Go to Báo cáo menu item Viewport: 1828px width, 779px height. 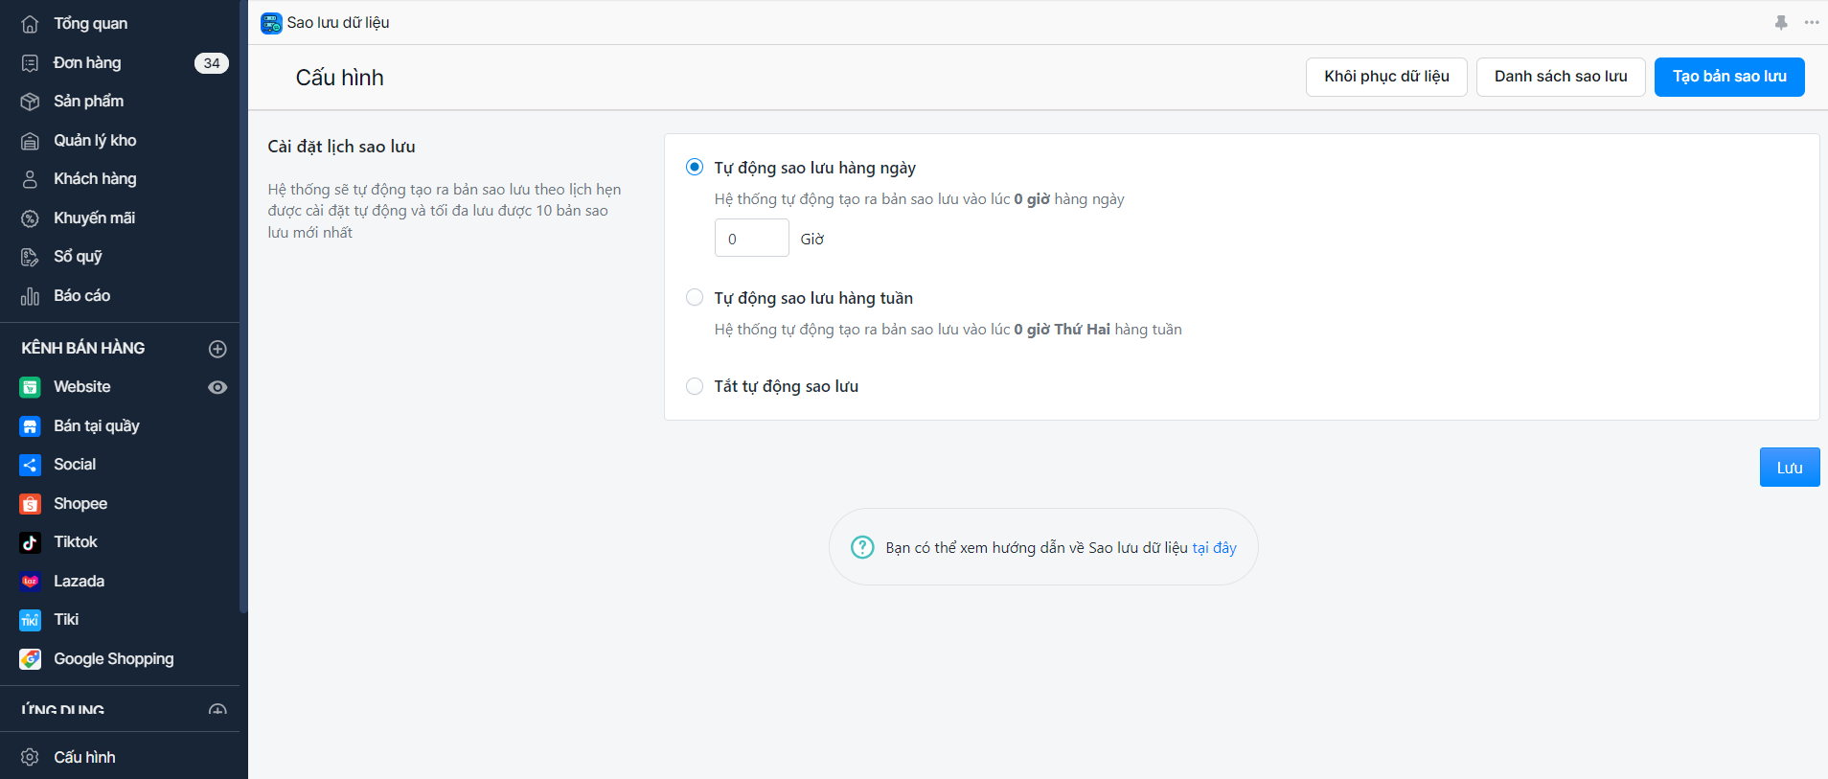click(81, 296)
